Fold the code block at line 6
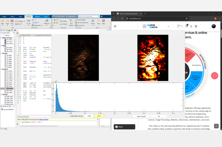Screen dimensions: 222x147 click(20, 47)
